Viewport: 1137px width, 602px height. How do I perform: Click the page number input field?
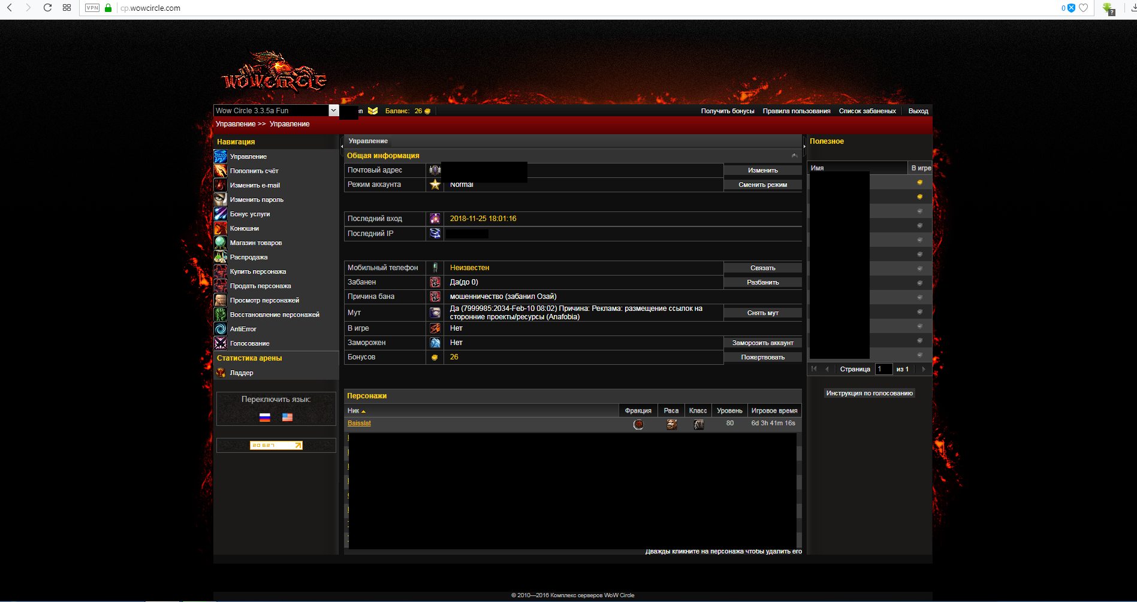[883, 369]
